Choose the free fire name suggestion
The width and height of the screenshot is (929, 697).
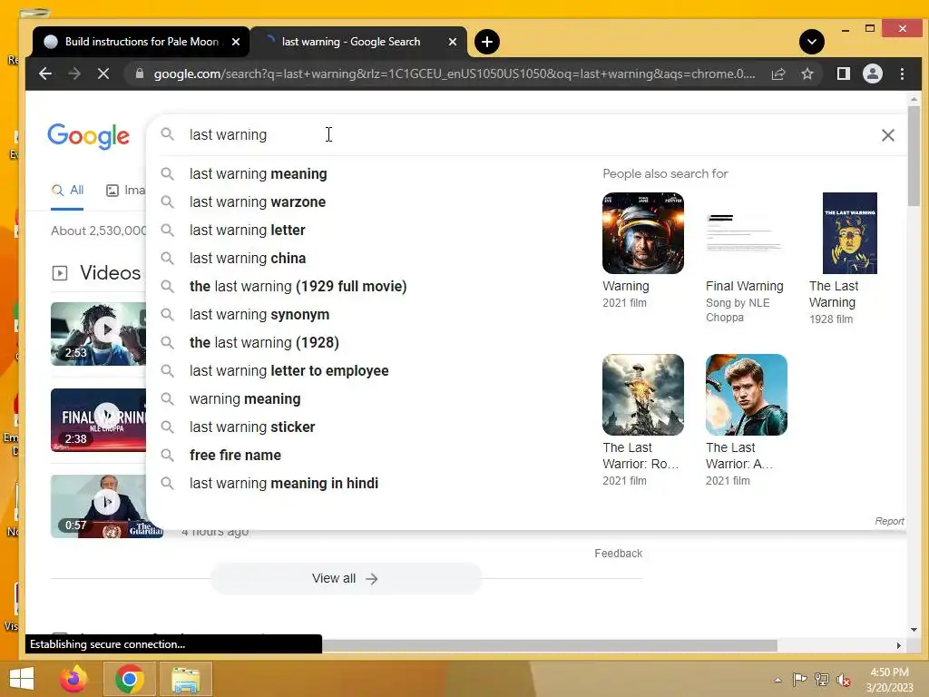[x=235, y=456]
